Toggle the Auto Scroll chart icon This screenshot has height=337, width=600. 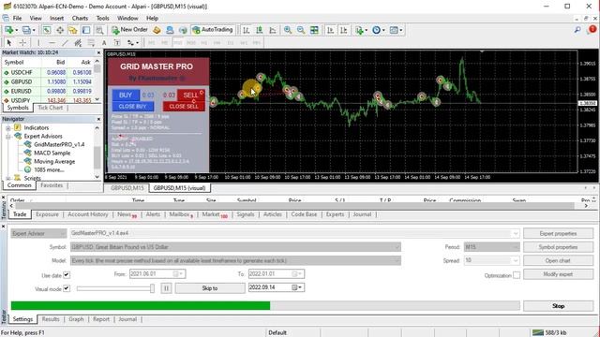330,30
